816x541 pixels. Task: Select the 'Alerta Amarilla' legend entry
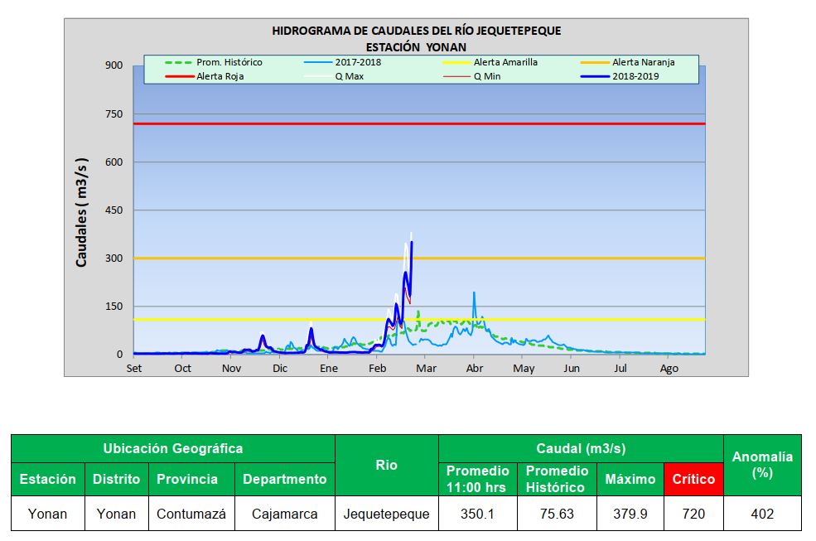coord(505,62)
